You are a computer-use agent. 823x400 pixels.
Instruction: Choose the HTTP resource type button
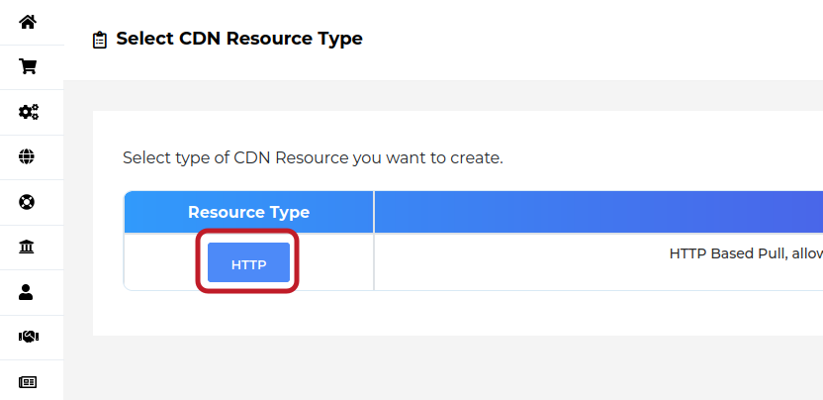249,262
